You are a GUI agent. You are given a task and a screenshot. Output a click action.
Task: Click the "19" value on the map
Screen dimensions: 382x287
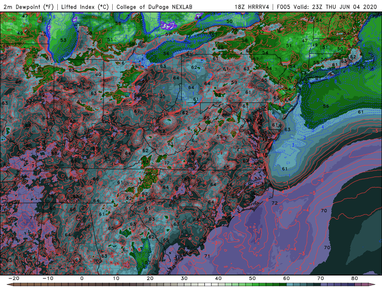click(x=315, y=45)
